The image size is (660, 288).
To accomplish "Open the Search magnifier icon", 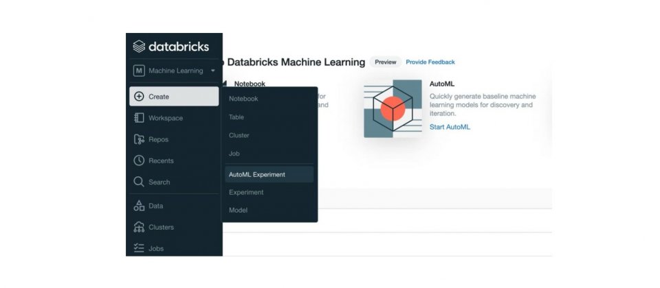I will (x=139, y=182).
